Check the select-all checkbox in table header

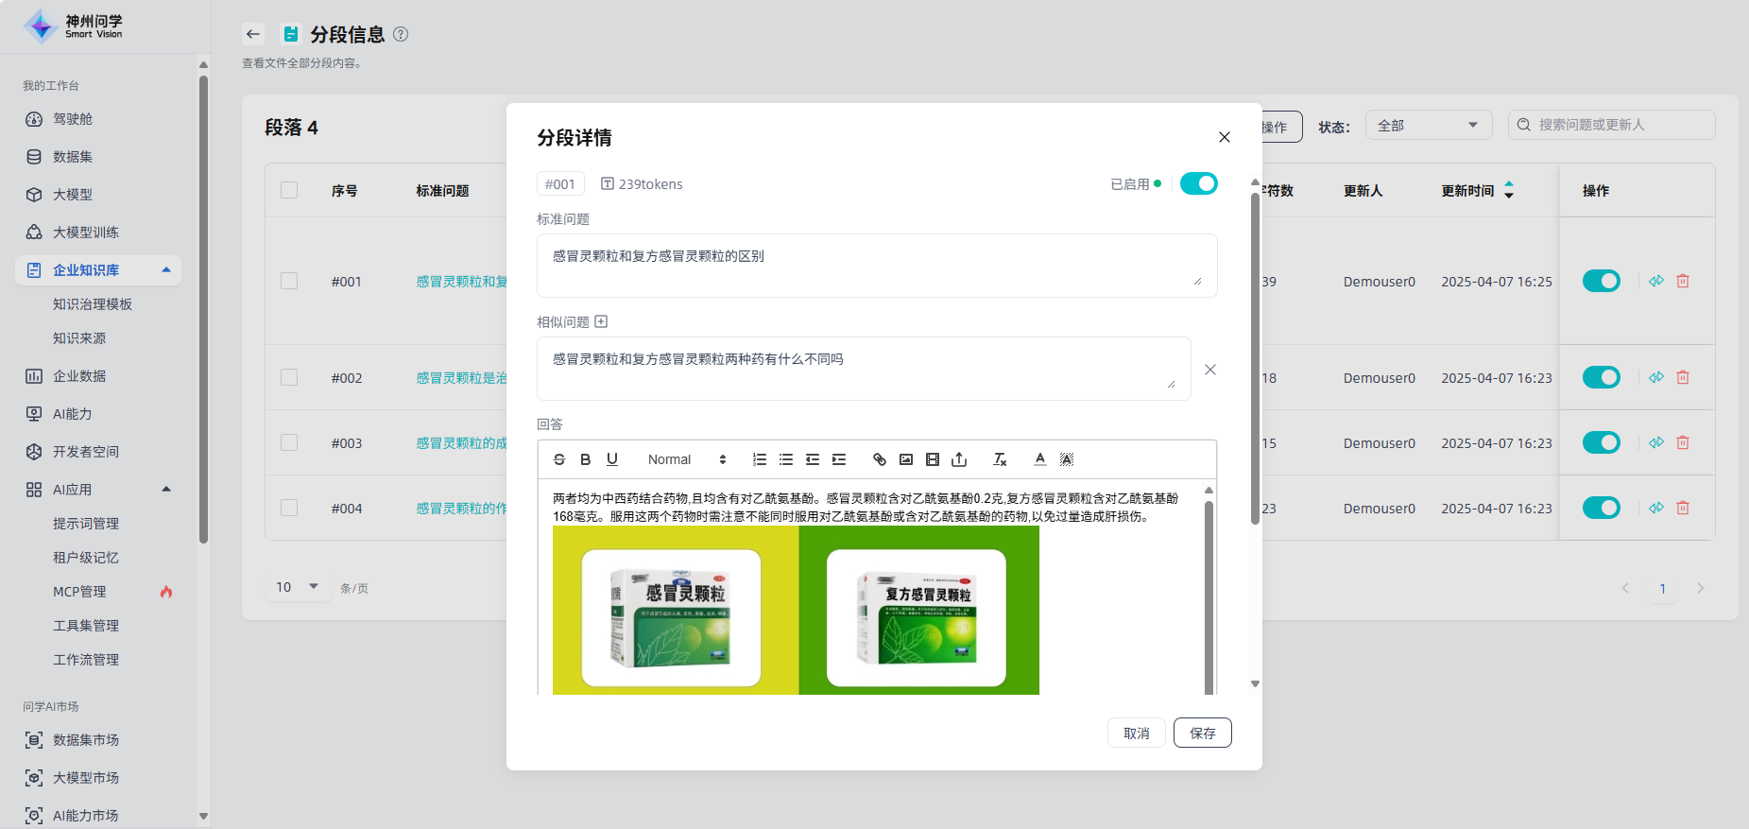pos(289,190)
